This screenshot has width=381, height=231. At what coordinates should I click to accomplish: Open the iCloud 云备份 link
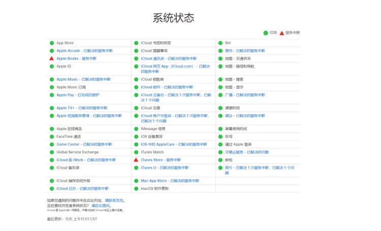pyautogui.click(x=176, y=97)
